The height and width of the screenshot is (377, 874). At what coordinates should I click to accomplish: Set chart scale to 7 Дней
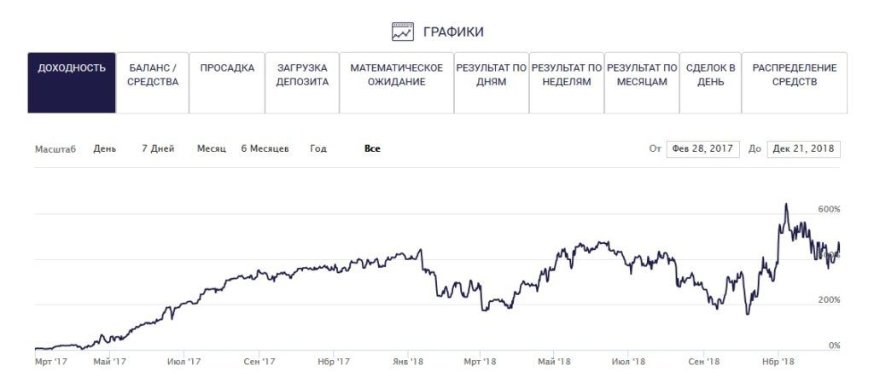158,148
